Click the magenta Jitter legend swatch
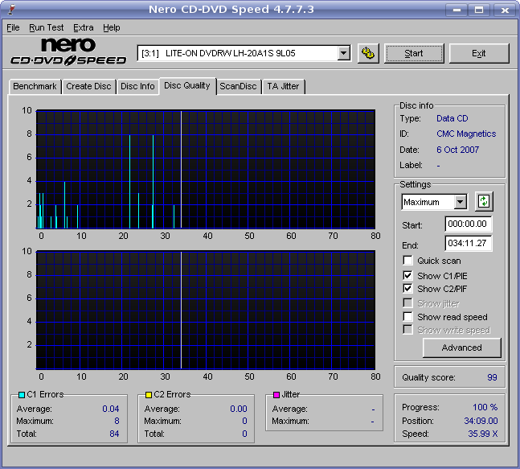This screenshot has width=520, height=469. pyautogui.click(x=276, y=395)
